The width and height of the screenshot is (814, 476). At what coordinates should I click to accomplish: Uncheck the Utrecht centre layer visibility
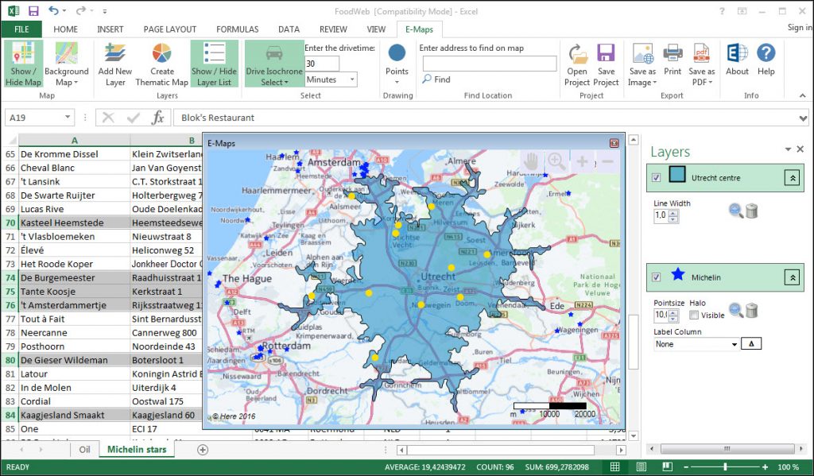pos(656,177)
